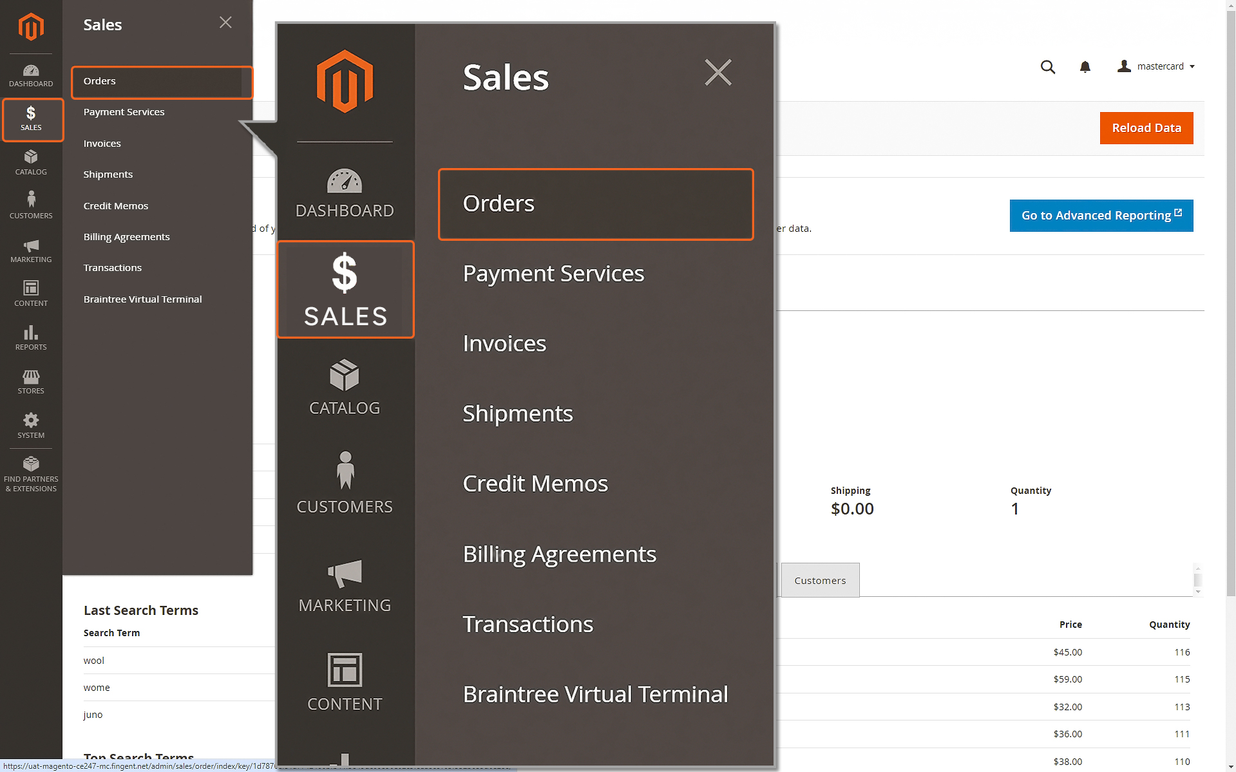Screen dimensions: 1236x772
Task: Open Content in the narrow left admin sidebar
Action: 31,294
